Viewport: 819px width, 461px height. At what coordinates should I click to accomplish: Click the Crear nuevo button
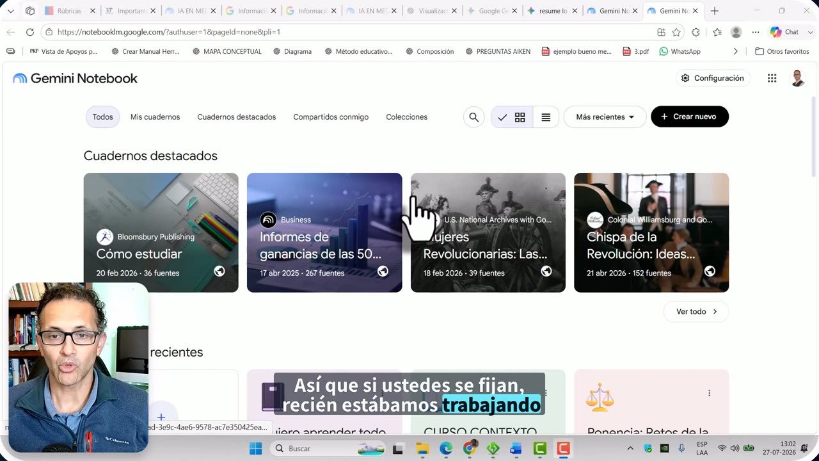[690, 117]
